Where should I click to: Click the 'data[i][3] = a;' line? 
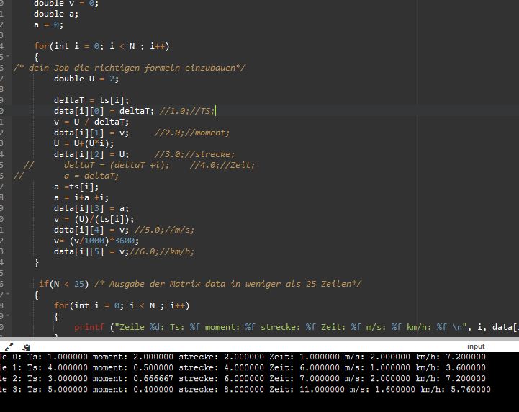(91, 209)
